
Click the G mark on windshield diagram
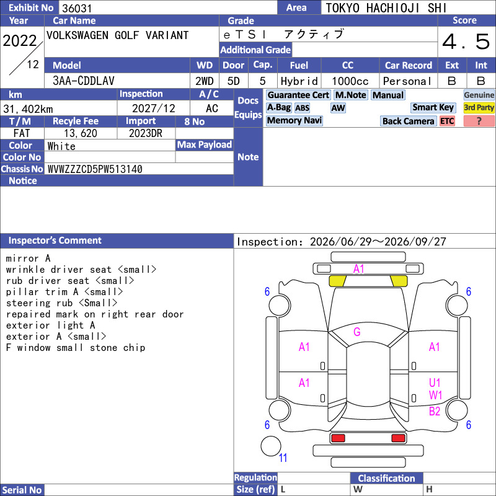[x=356, y=332]
